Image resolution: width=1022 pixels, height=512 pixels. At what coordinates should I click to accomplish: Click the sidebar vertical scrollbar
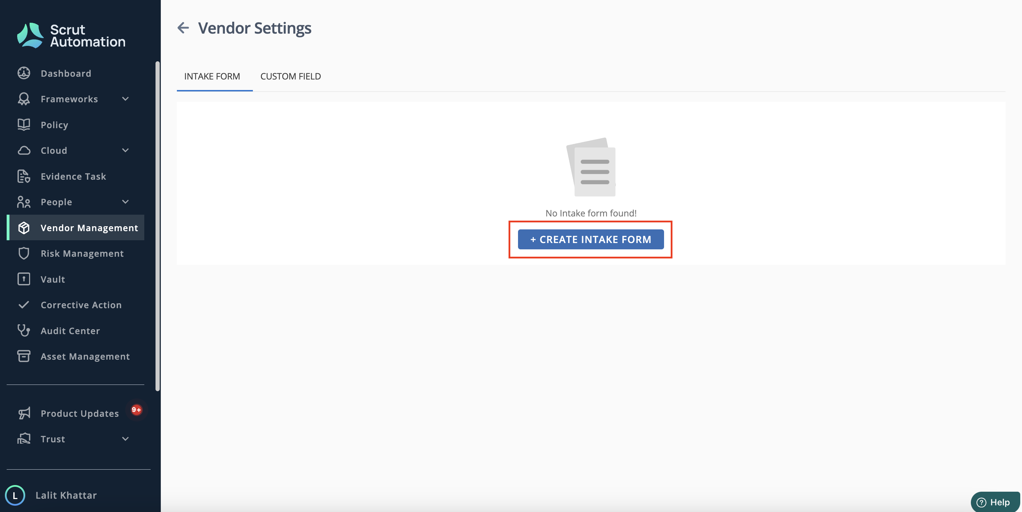click(158, 226)
